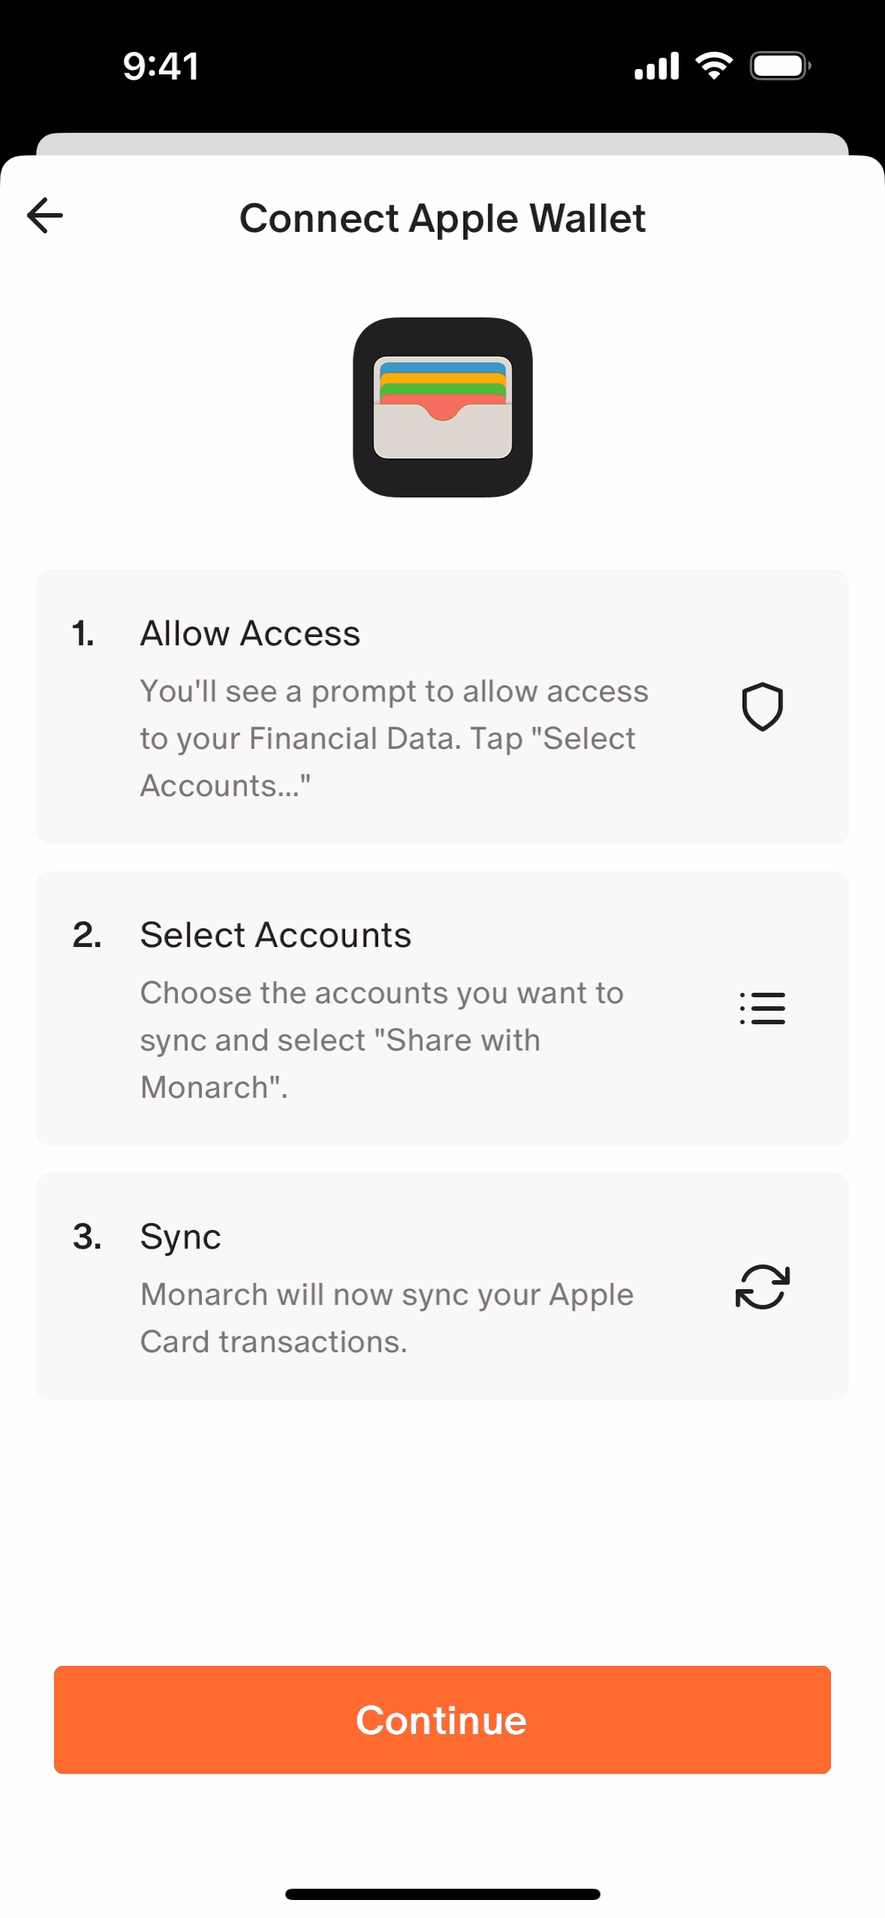Tap the battery status icon
This screenshot has width=885, height=1918.
[x=780, y=66]
